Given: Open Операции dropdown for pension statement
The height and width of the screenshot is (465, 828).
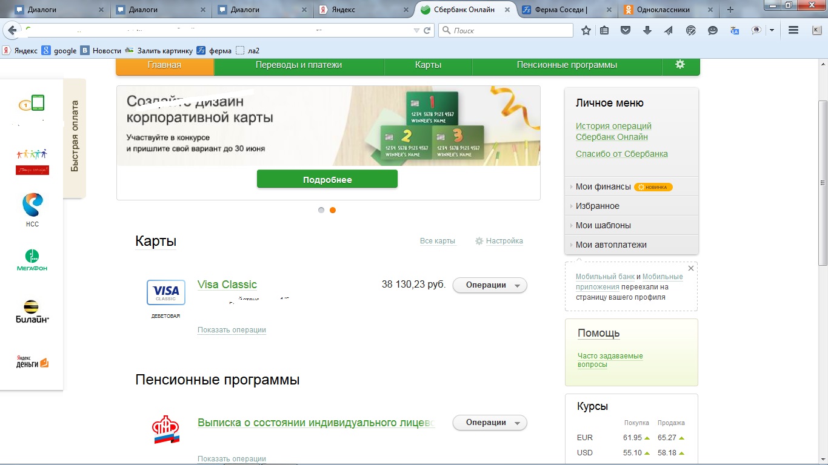Looking at the screenshot, I should coord(490,423).
